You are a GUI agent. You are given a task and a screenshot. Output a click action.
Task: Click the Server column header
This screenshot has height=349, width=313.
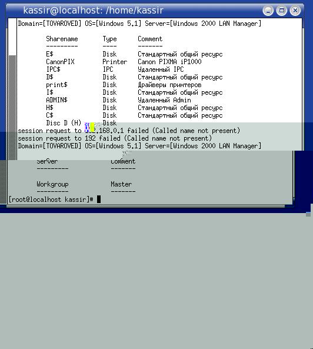click(x=47, y=161)
